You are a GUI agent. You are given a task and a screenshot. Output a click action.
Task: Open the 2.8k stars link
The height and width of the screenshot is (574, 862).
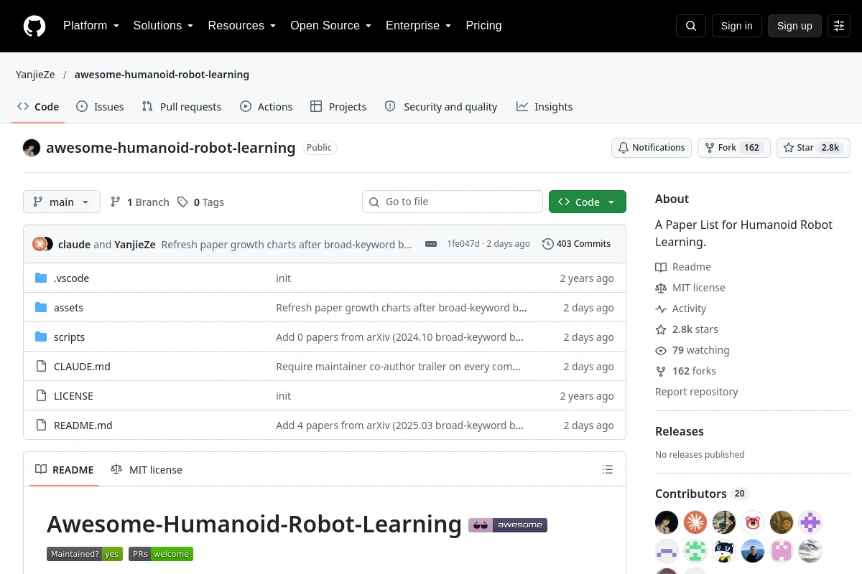[687, 329]
